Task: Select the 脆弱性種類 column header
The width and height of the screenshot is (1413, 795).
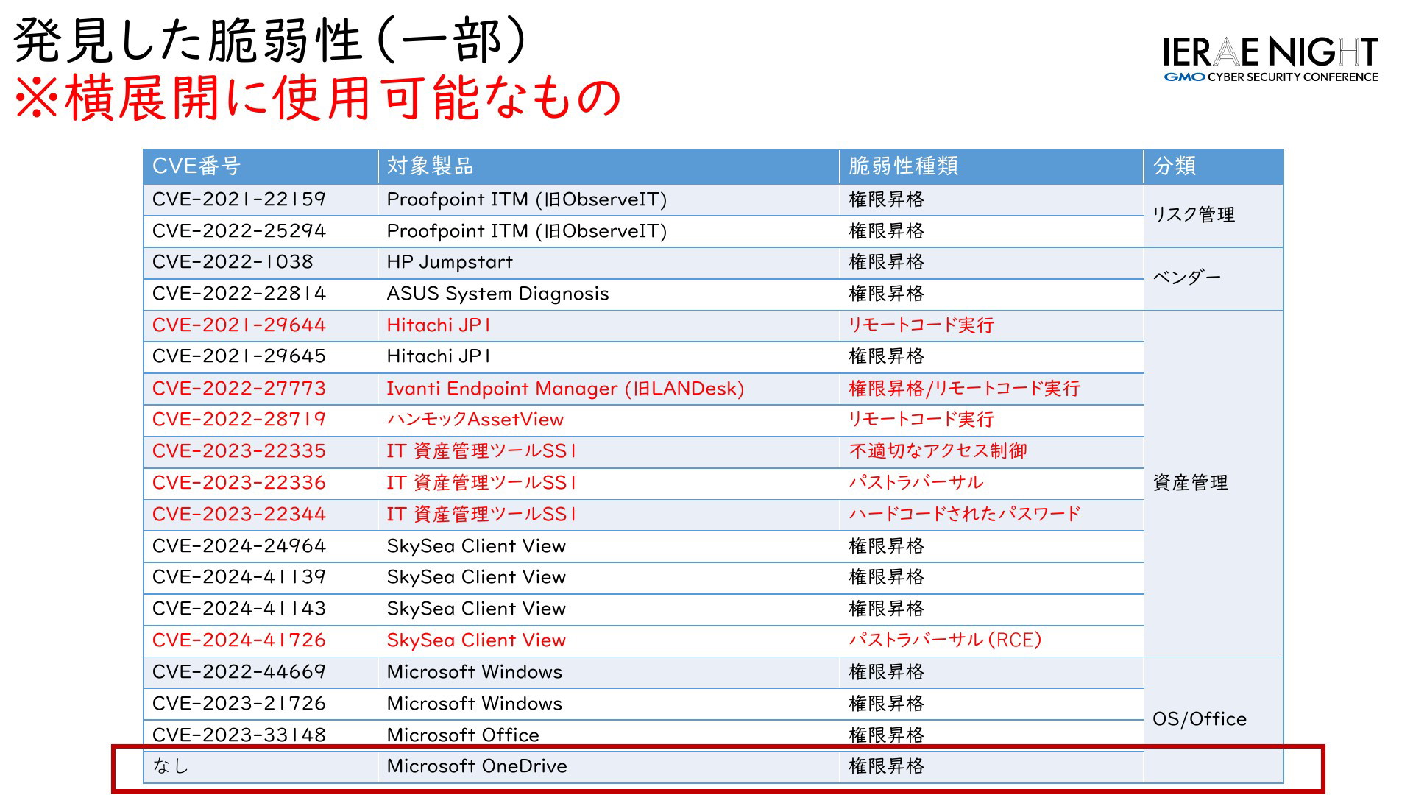Action: point(991,166)
